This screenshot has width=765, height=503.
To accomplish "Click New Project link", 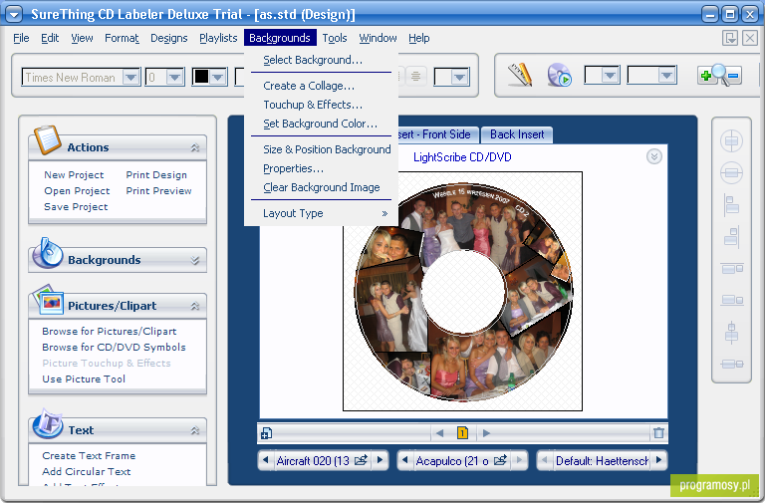I will 74,174.
